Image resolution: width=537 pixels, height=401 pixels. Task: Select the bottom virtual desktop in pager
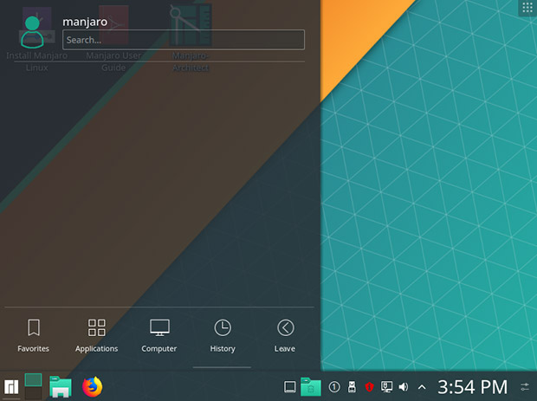(33, 393)
